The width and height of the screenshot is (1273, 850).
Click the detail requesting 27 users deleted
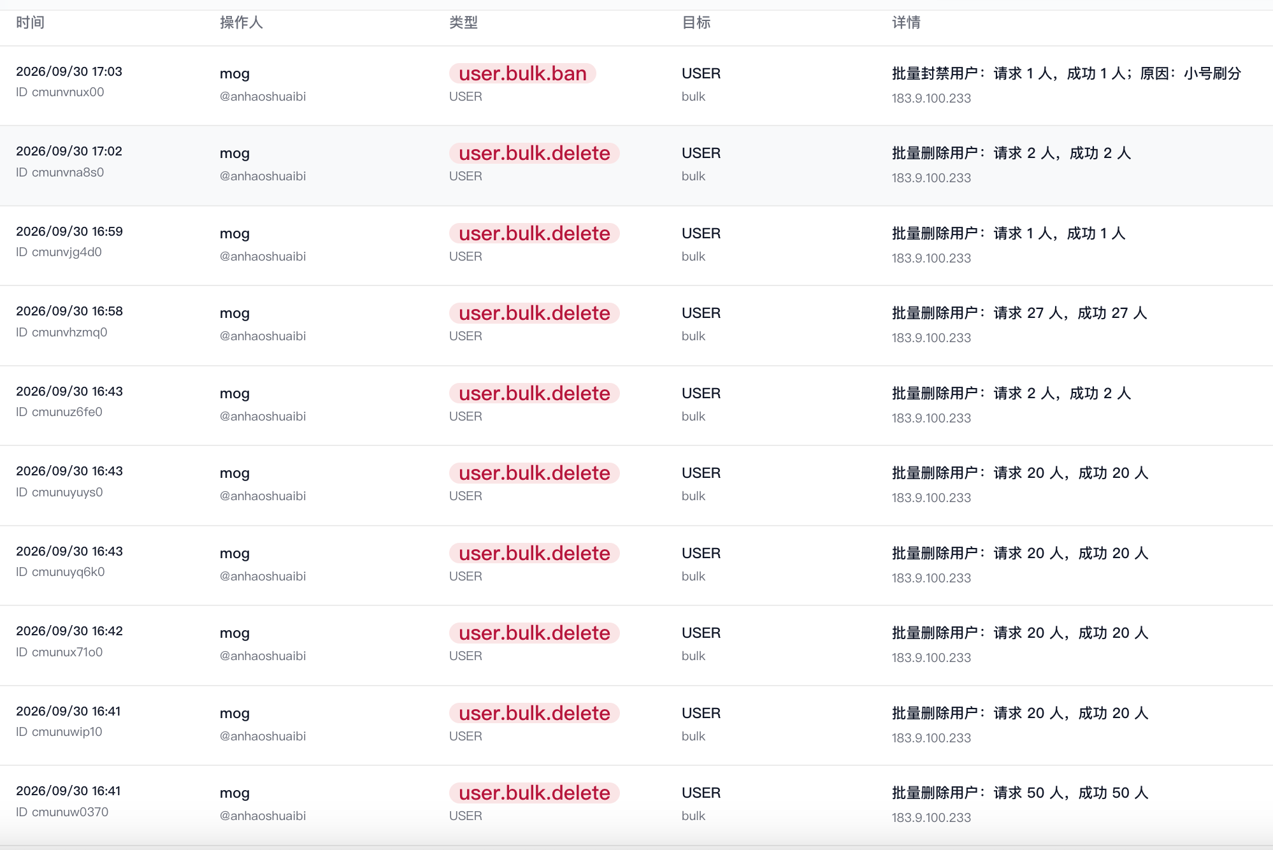pyautogui.click(x=1019, y=313)
